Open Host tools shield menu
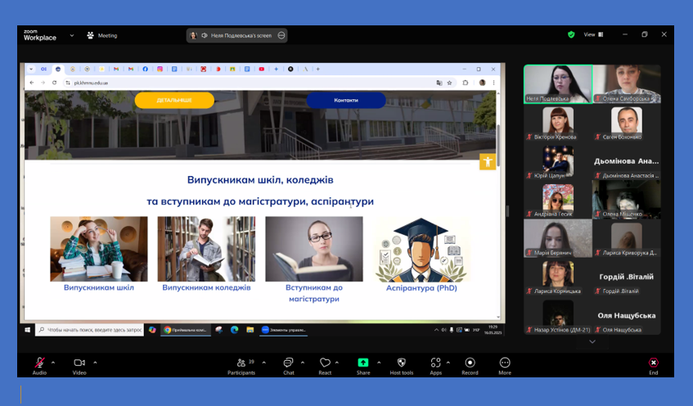 click(401, 366)
